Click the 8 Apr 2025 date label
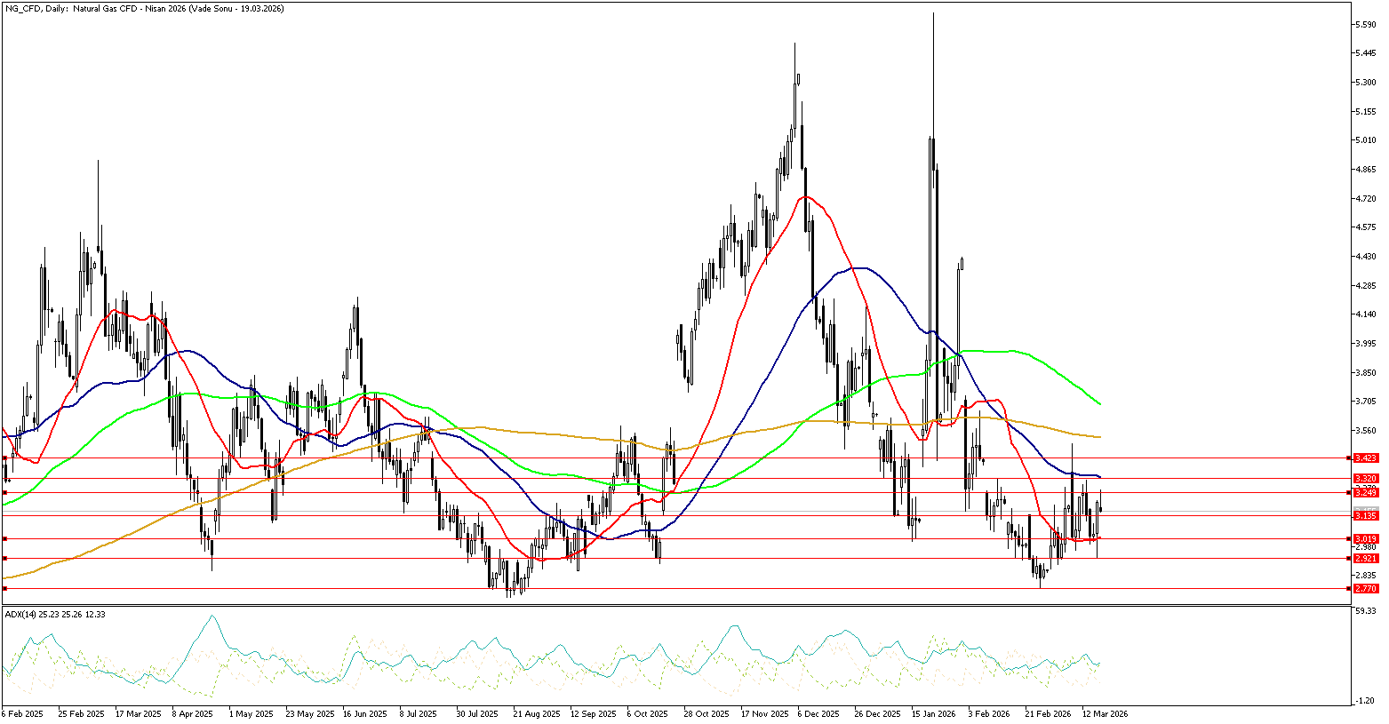This screenshot has width=1389, height=724. click(x=192, y=713)
